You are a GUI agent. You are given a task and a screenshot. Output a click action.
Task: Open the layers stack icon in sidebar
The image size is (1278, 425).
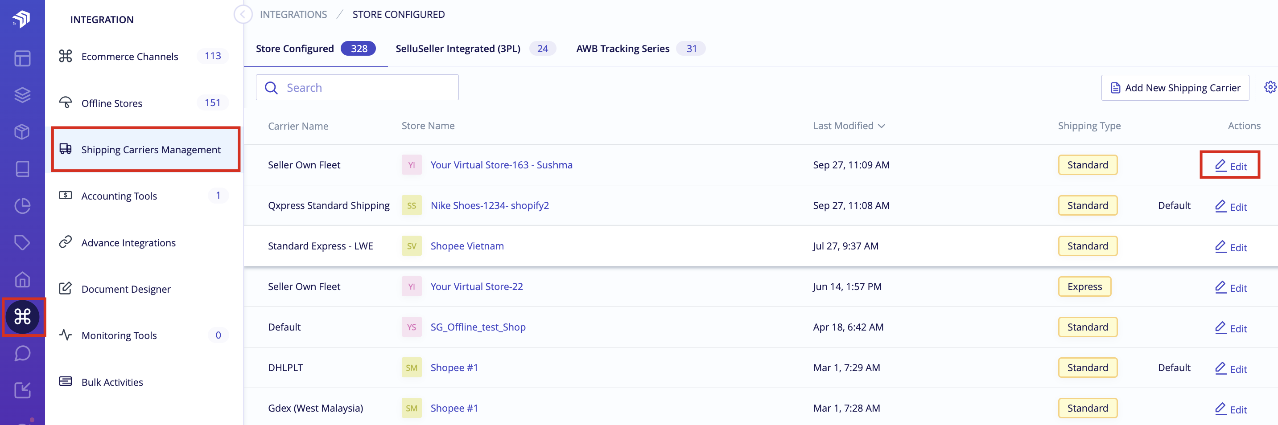(22, 95)
